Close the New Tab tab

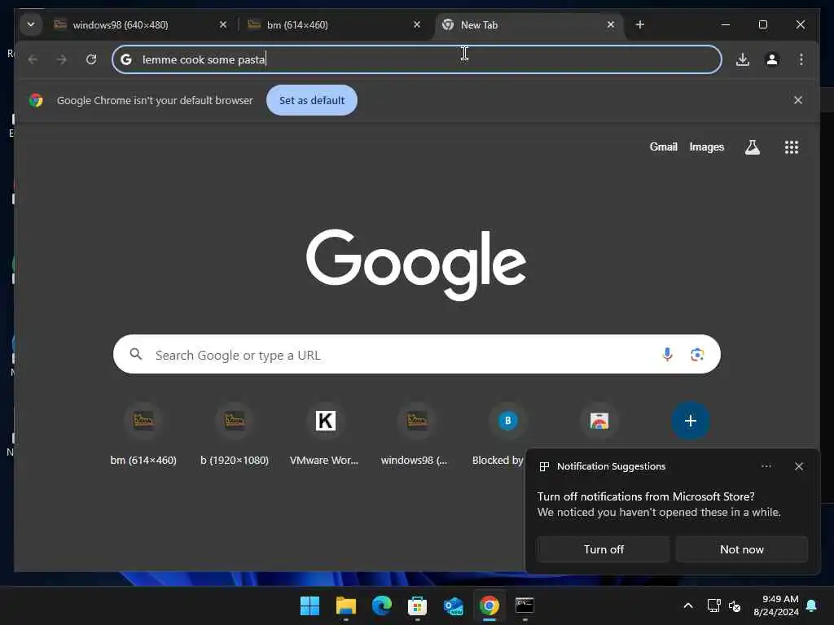point(611,25)
